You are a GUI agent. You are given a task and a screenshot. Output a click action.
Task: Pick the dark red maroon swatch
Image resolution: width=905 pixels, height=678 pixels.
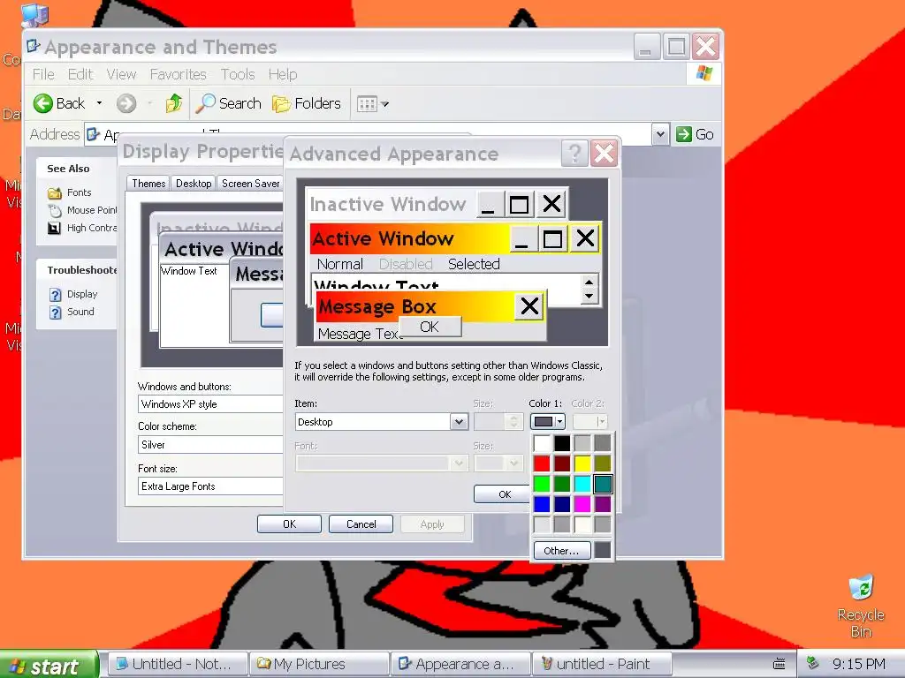562,463
